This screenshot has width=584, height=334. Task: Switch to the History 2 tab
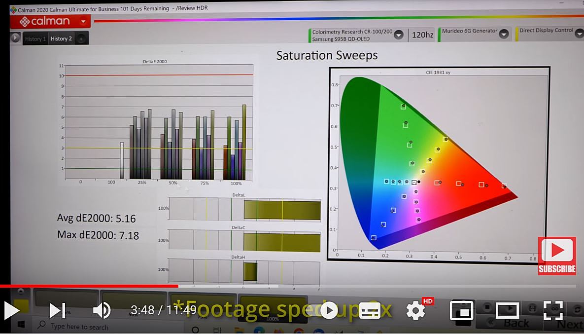click(61, 39)
